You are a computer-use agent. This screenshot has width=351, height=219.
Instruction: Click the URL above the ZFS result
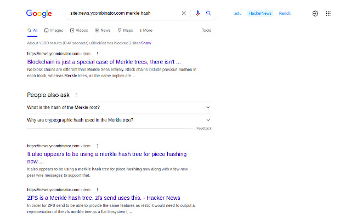[59, 190]
